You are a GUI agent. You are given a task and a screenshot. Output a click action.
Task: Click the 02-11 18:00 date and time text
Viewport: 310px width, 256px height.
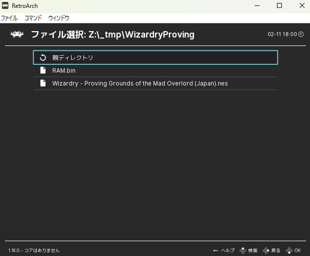click(x=282, y=34)
